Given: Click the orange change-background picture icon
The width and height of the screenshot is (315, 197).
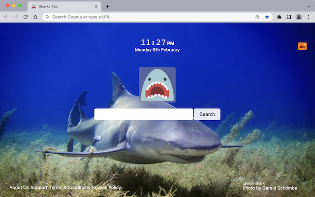Looking at the screenshot, I should (x=302, y=46).
